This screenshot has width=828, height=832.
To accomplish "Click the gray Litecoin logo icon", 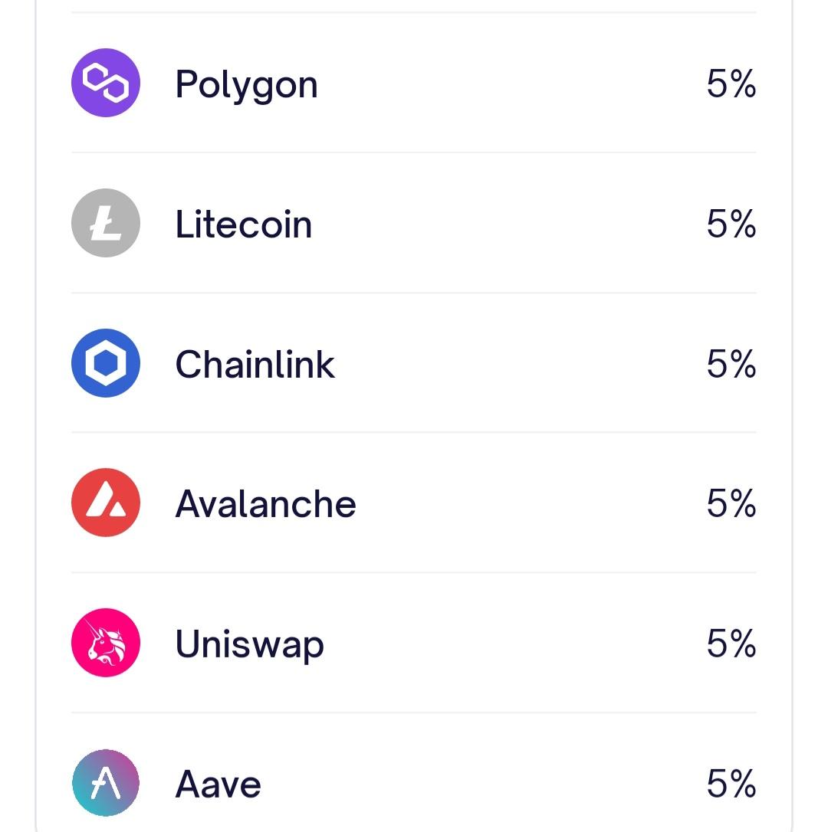I will tap(106, 223).
